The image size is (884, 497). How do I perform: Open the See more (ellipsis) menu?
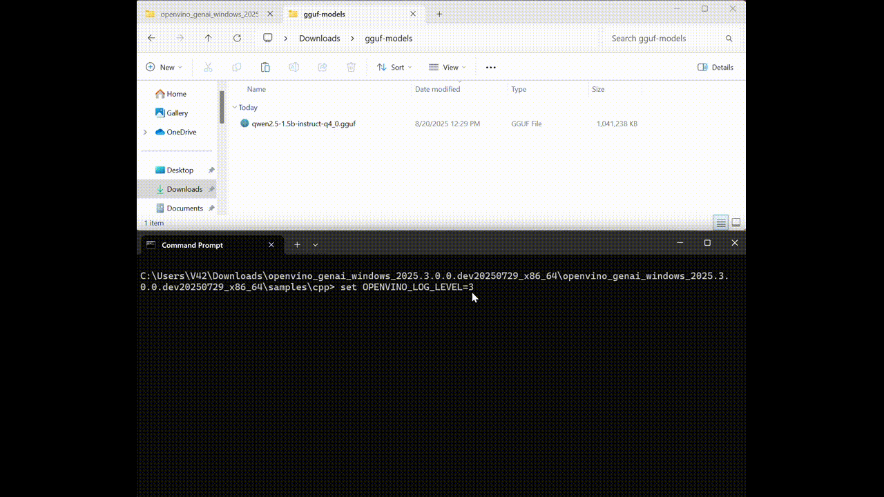tap(490, 67)
